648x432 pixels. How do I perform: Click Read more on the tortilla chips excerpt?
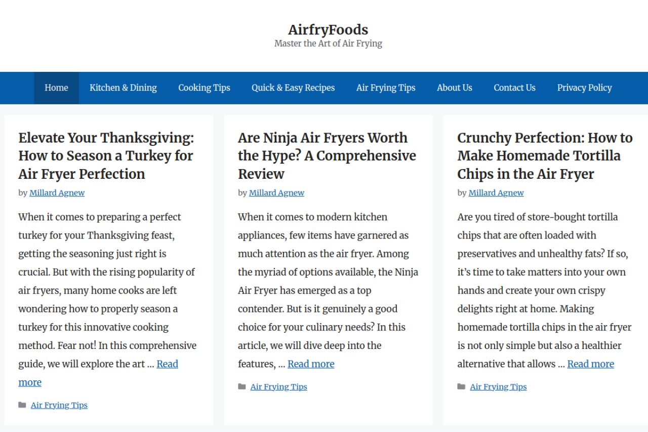pos(590,364)
